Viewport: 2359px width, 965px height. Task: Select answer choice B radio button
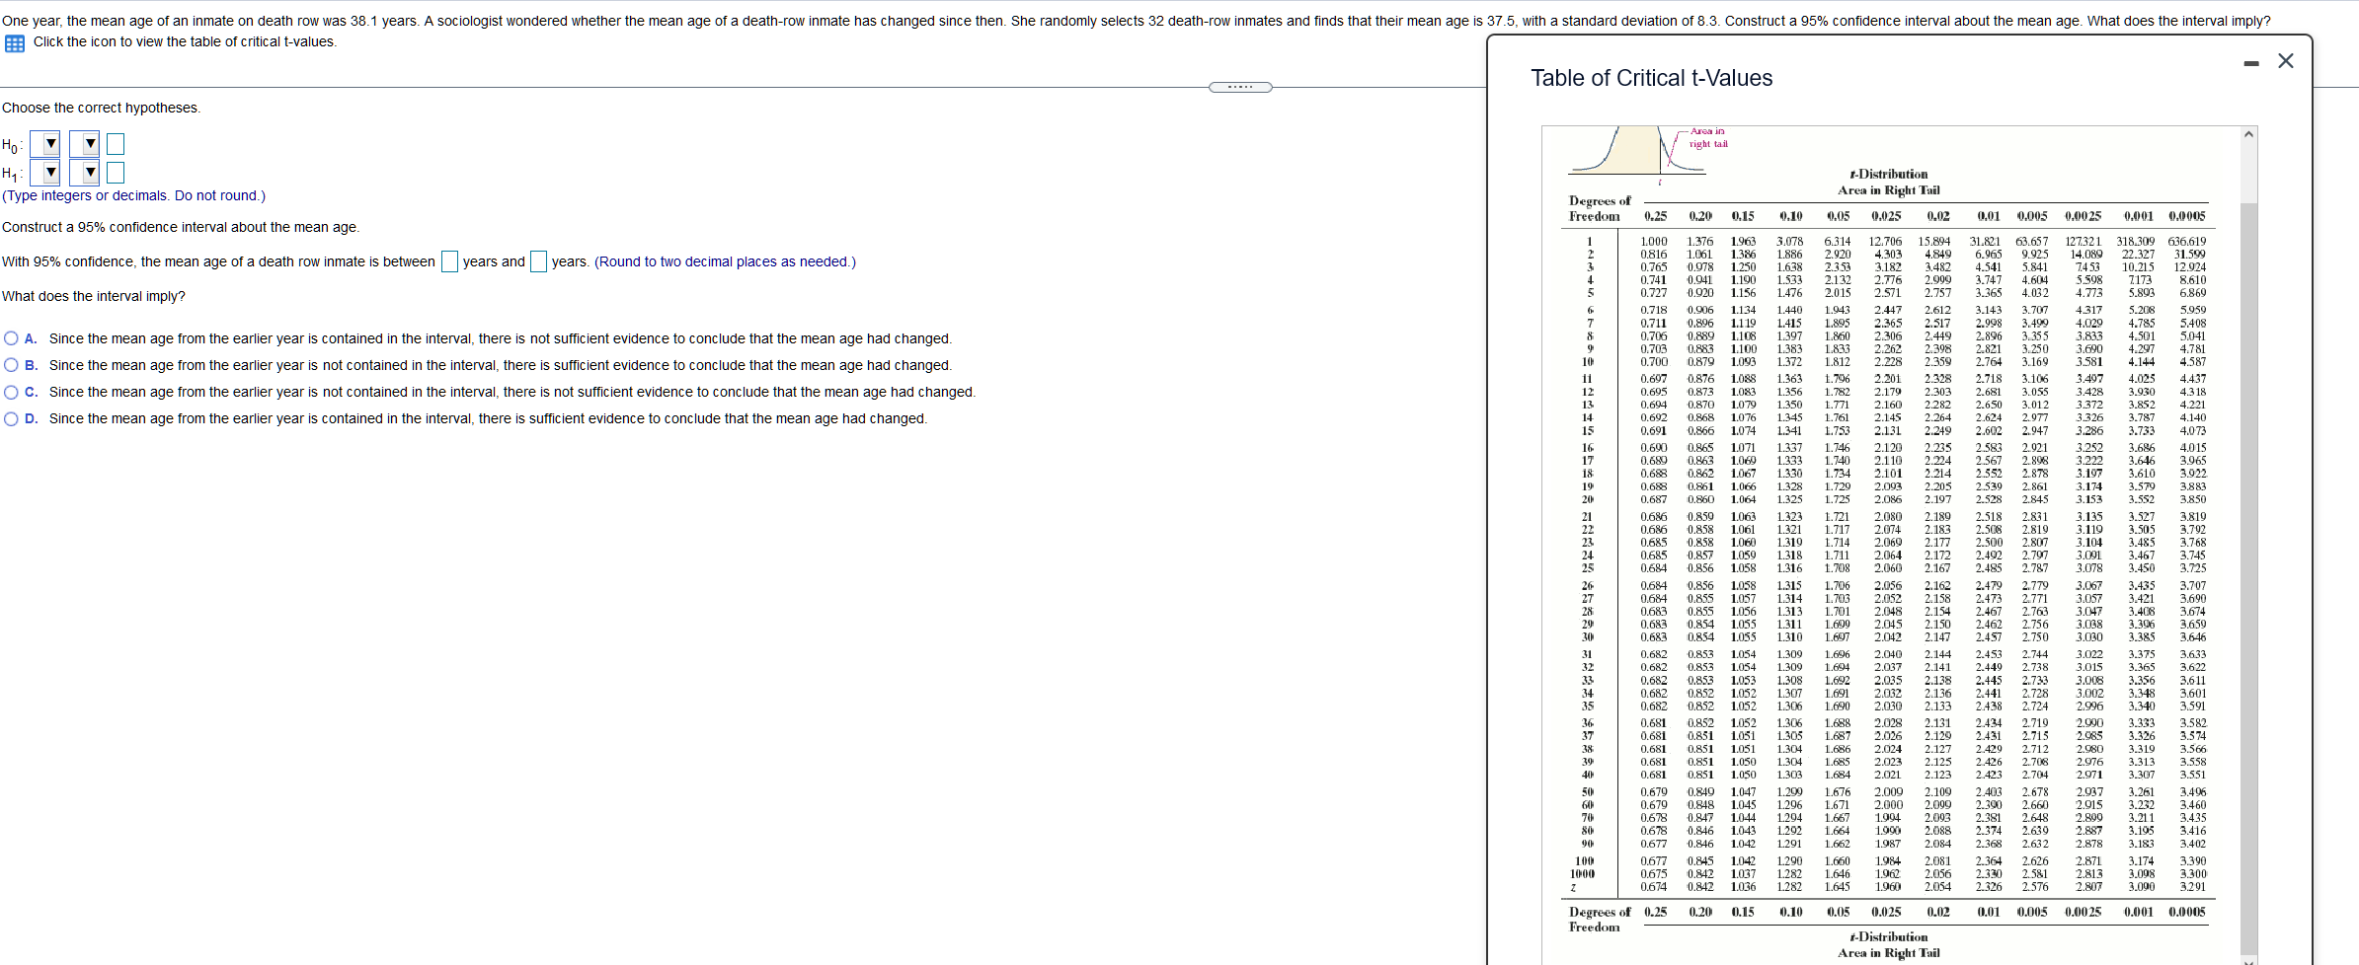[x=10, y=365]
